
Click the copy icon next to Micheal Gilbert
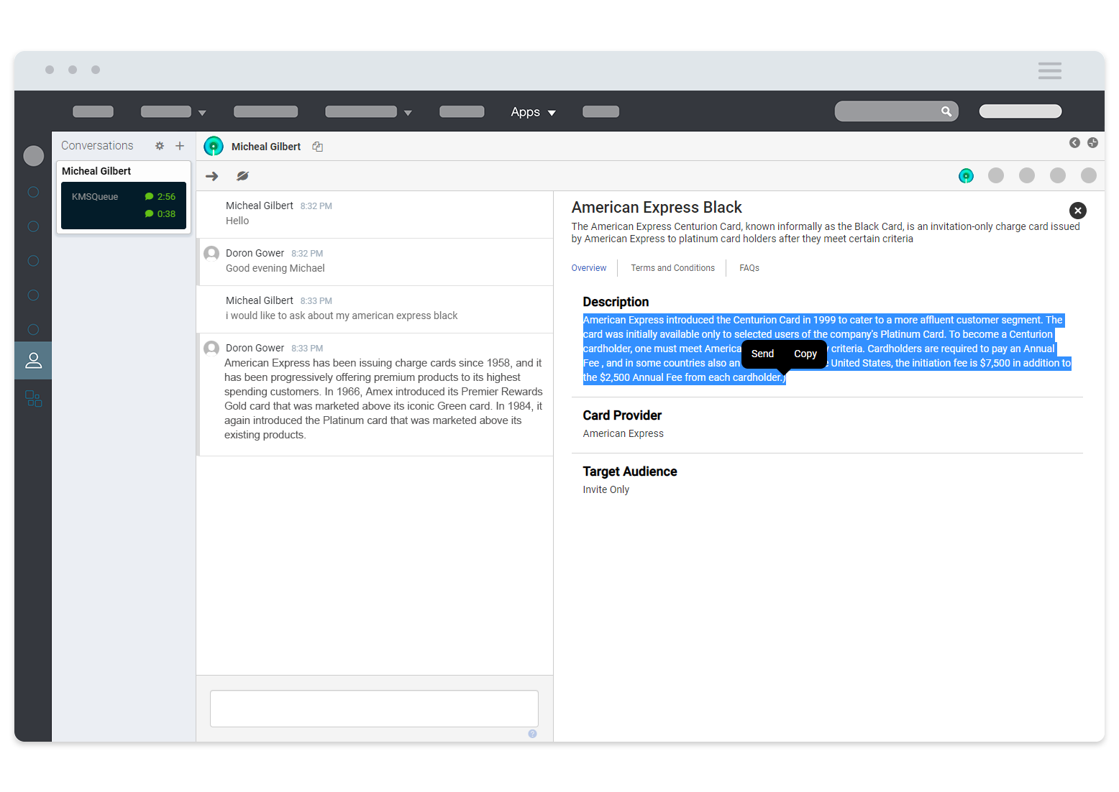pos(317,146)
